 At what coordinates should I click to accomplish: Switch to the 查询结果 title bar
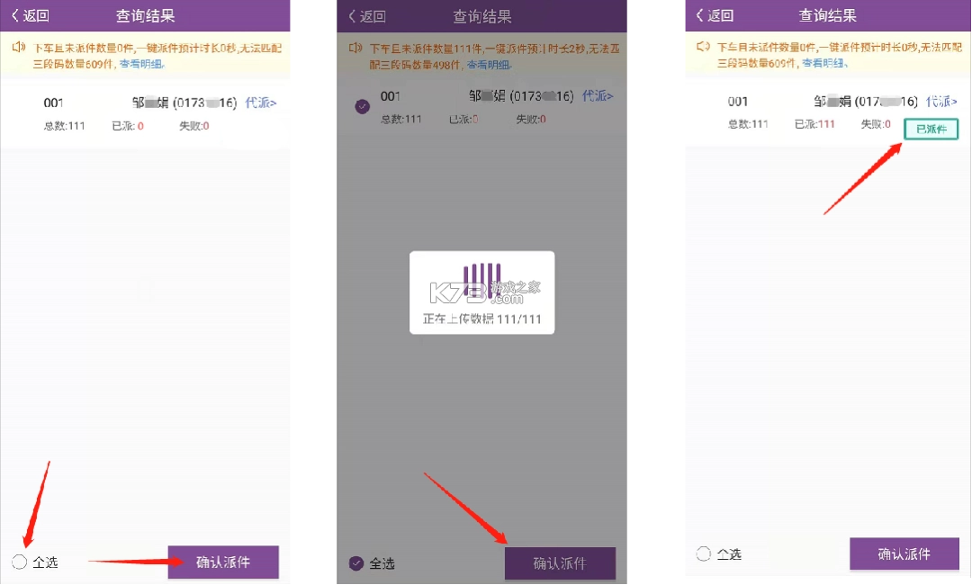(x=144, y=14)
